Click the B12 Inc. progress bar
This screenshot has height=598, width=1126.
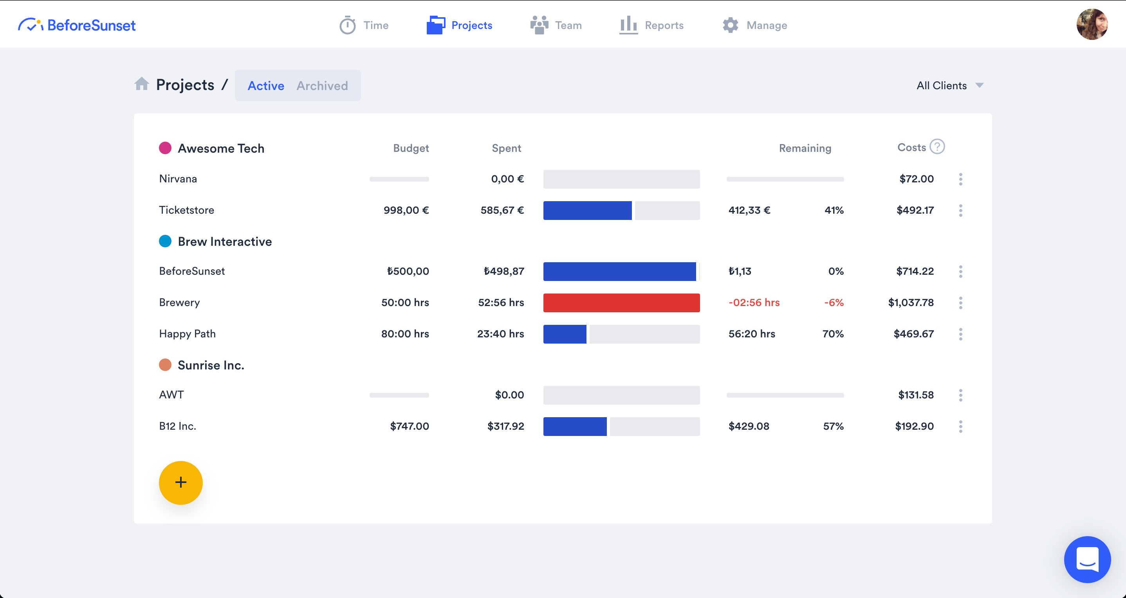pyautogui.click(x=621, y=427)
